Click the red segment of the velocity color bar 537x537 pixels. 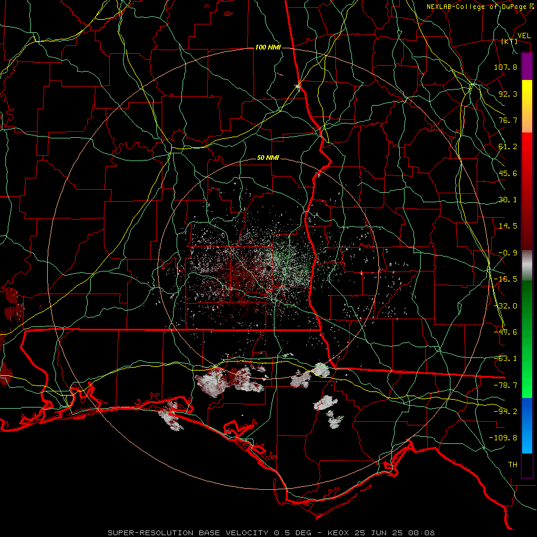pos(527,191)
